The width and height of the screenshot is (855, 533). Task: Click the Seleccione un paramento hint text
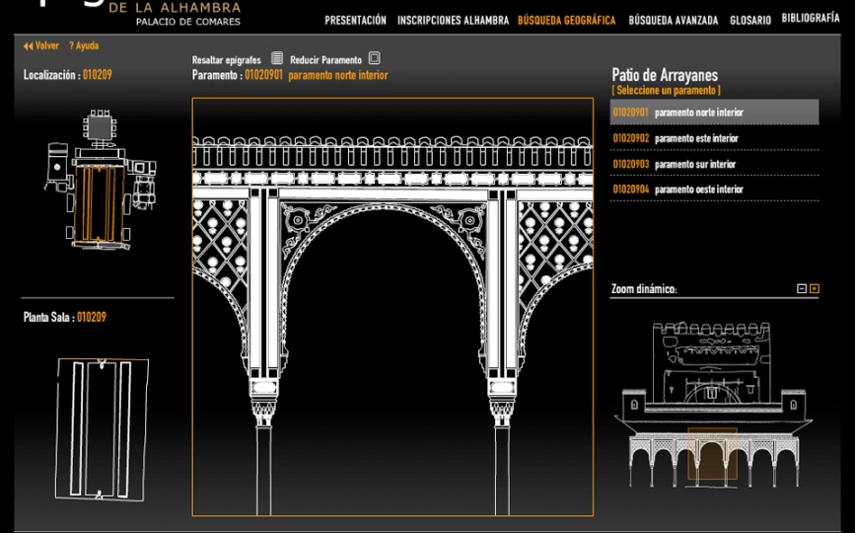666,91
